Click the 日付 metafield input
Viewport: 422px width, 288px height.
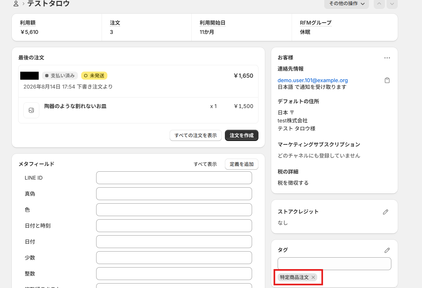(x=174, y=242)
